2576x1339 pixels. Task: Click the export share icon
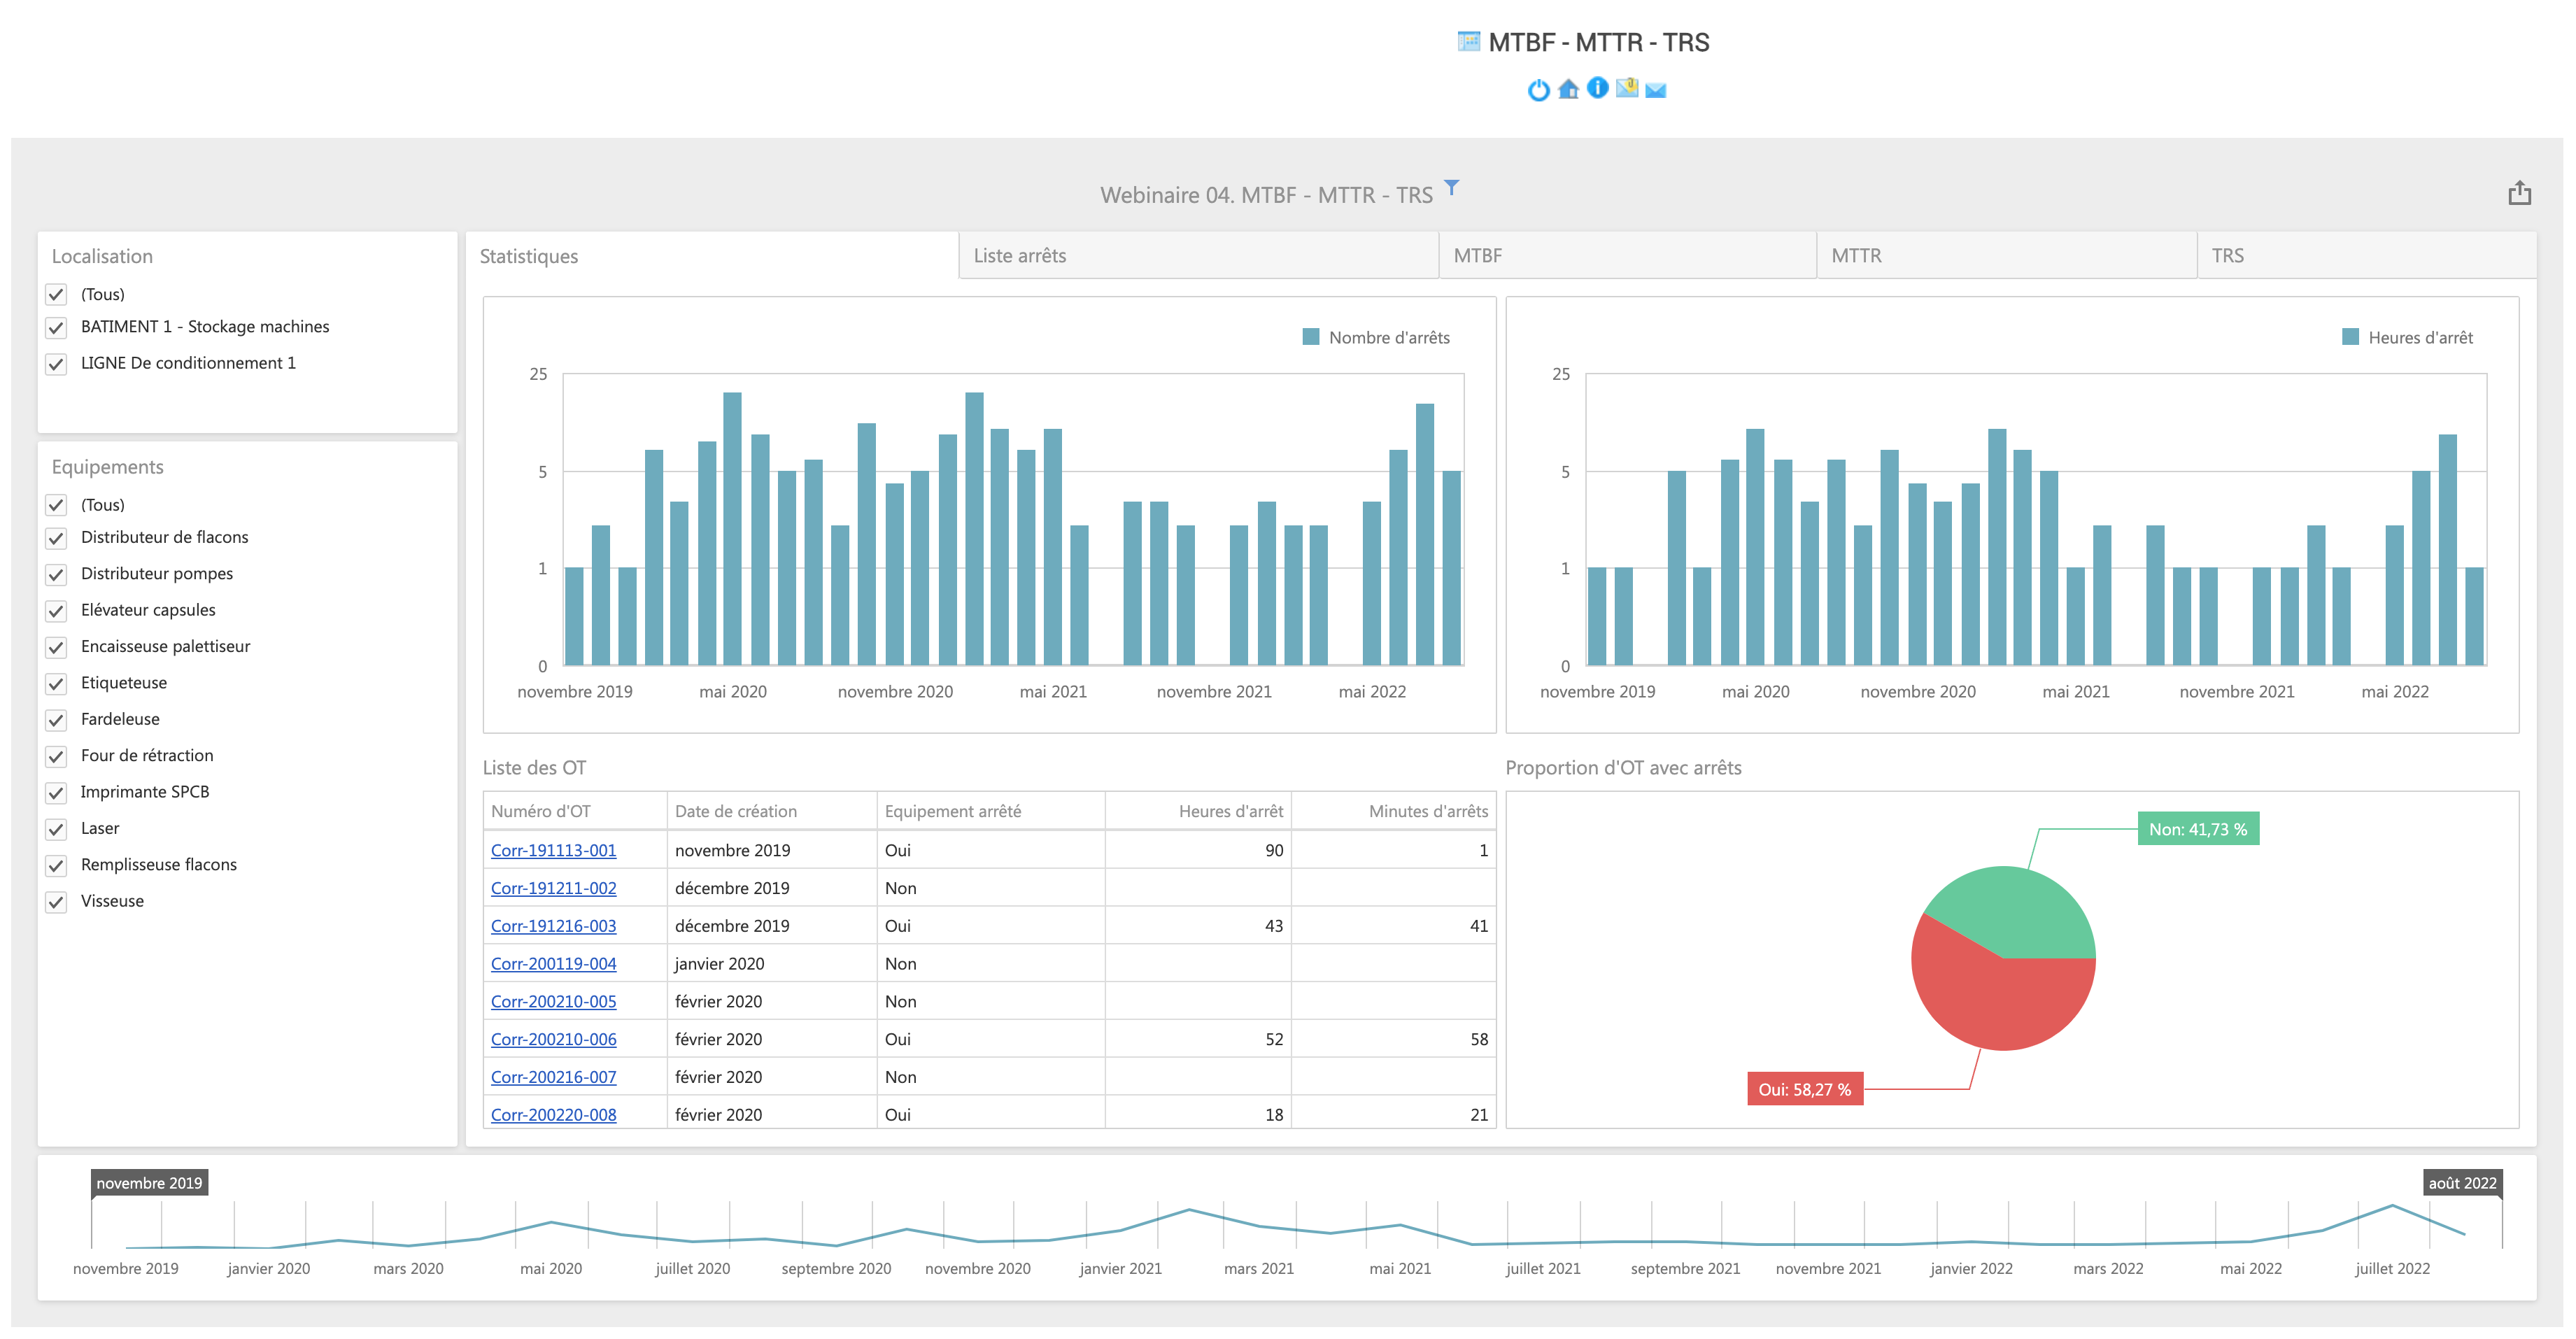click(x=2519, y=193)
